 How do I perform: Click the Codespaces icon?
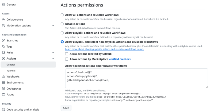[3, 88]
